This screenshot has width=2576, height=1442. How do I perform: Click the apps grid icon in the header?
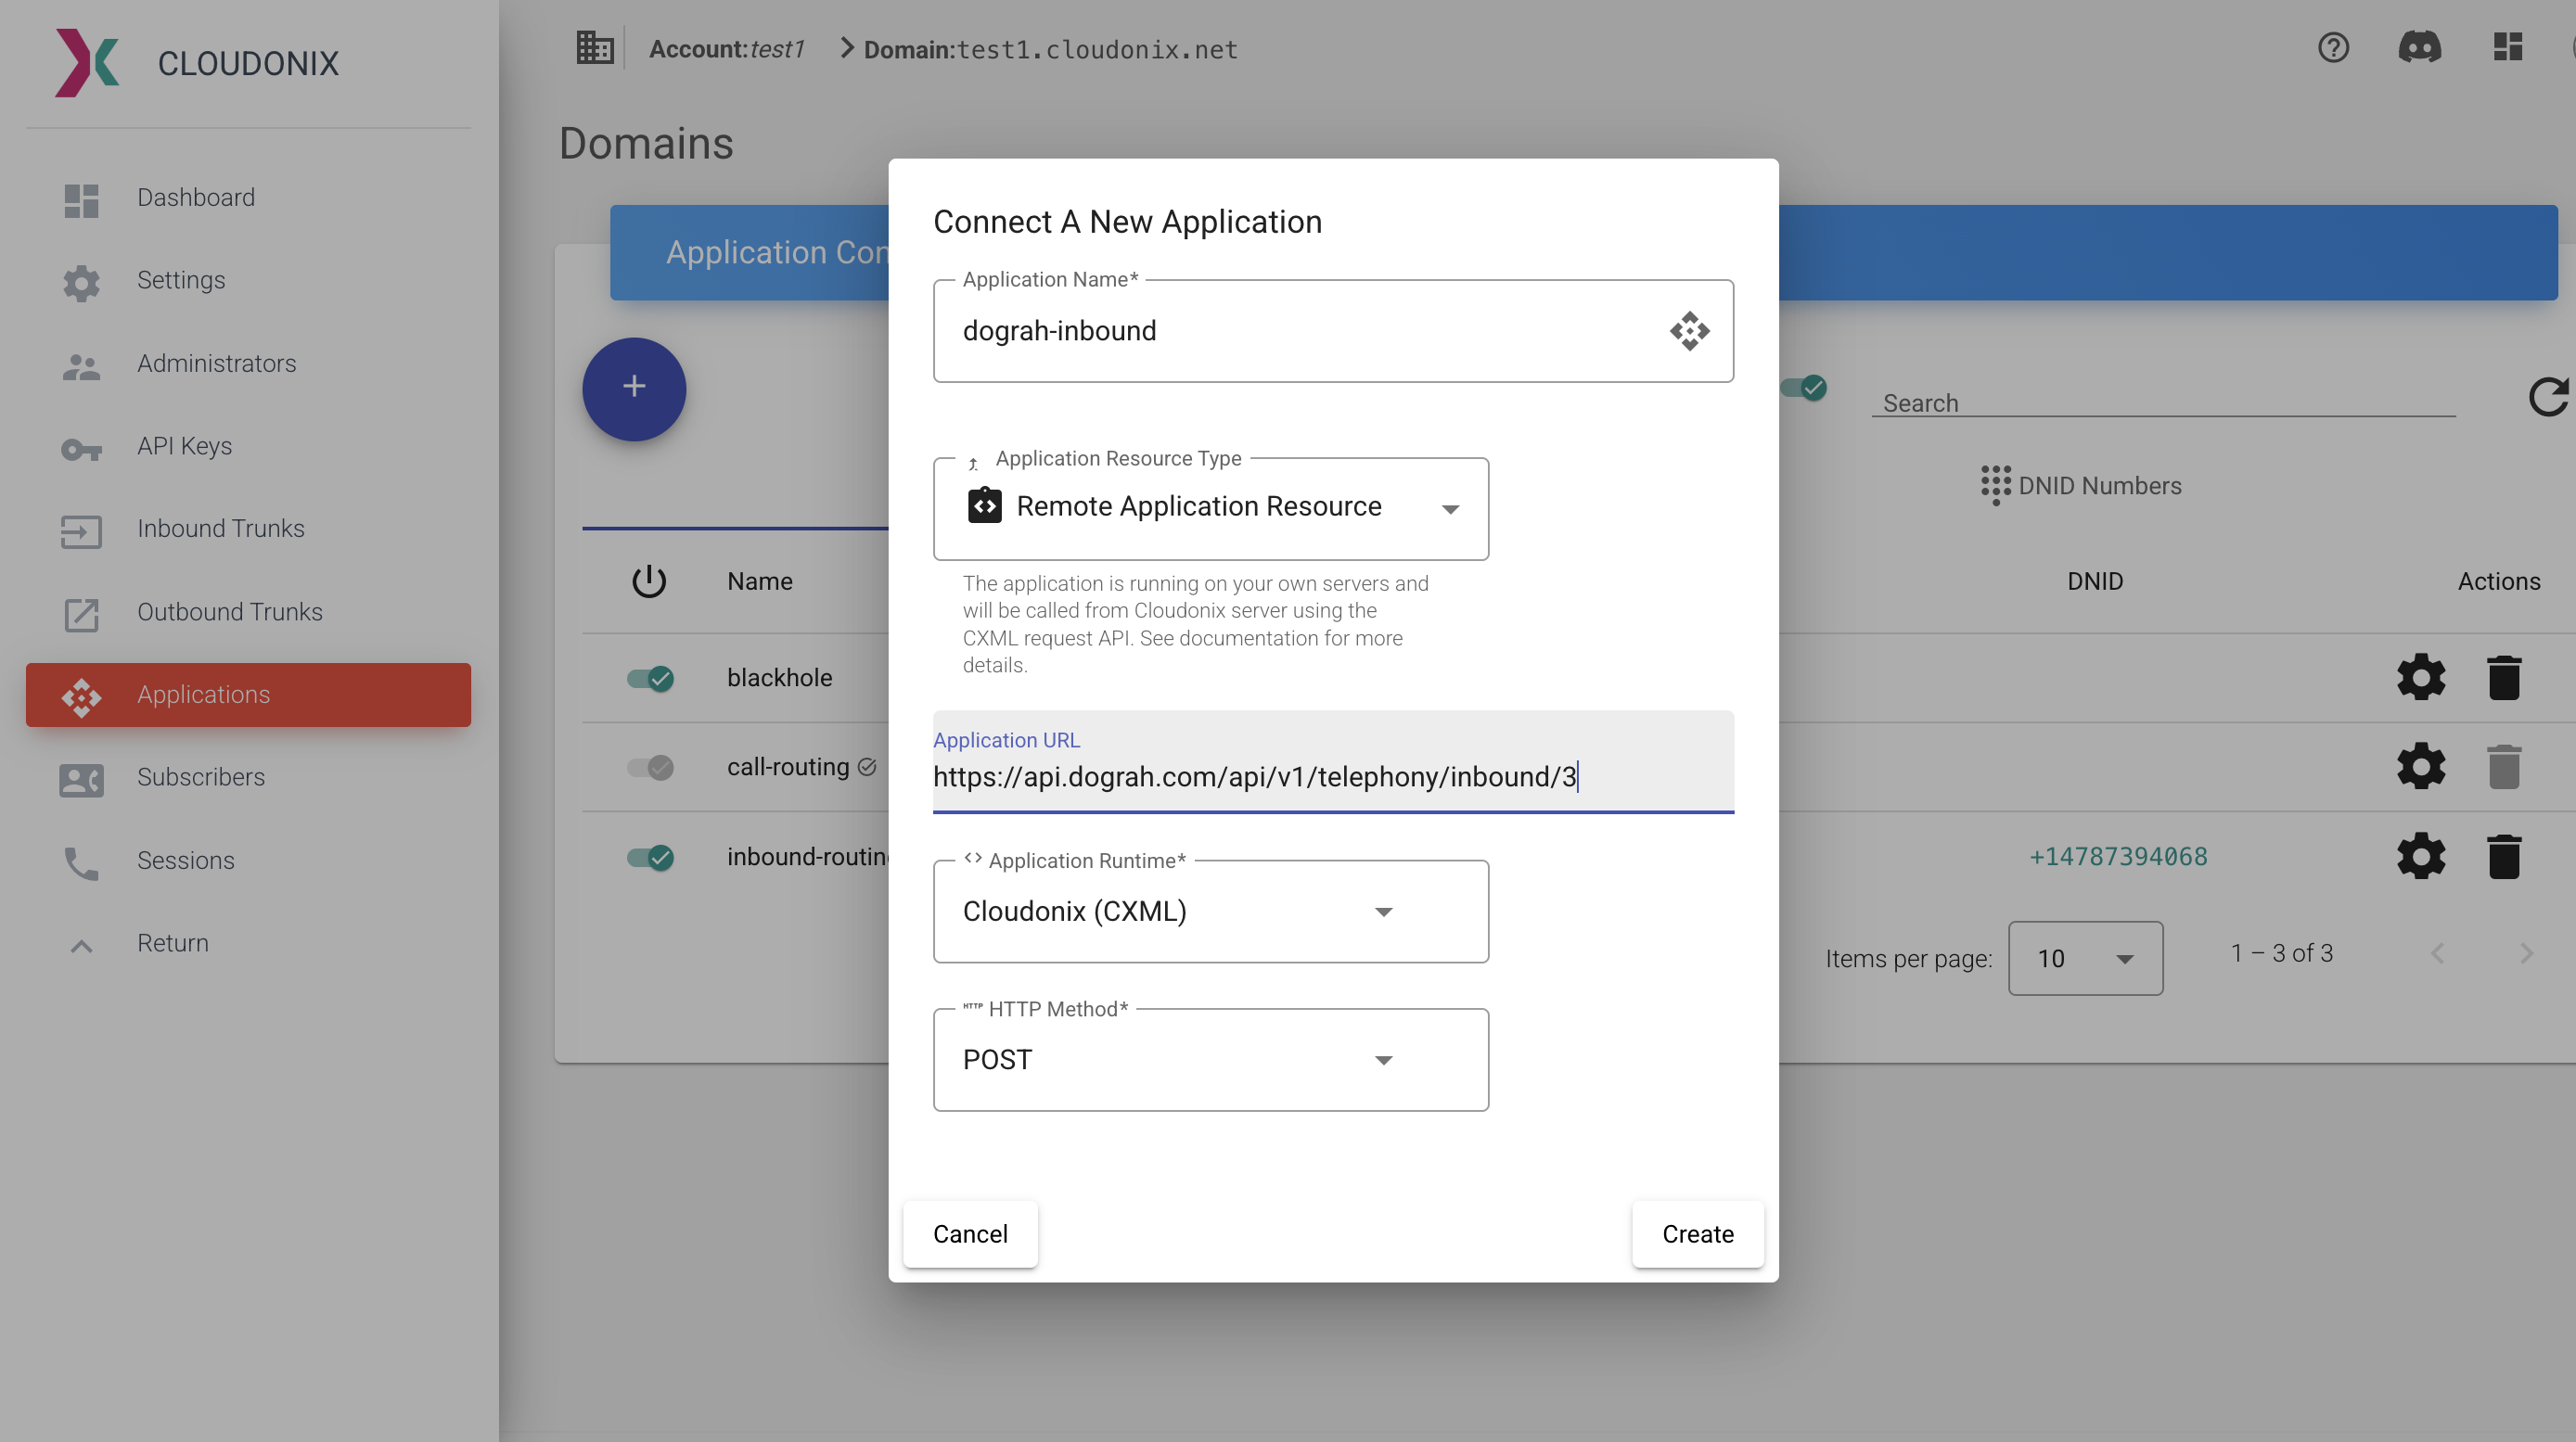point(2508,47)
